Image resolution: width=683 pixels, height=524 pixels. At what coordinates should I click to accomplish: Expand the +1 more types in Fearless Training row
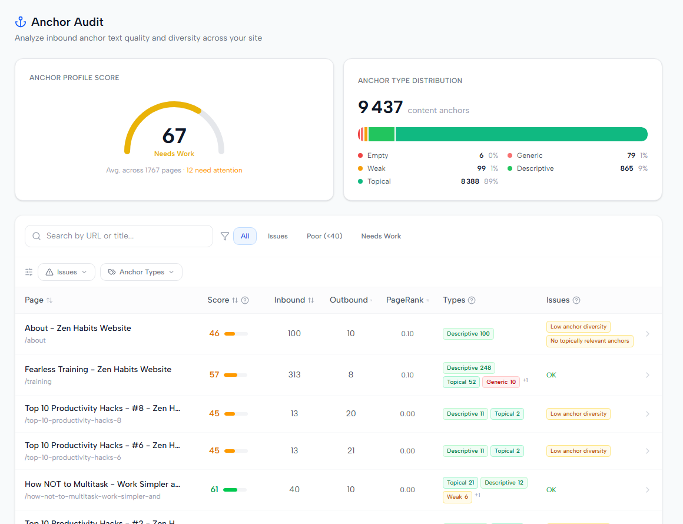point(525,380)
